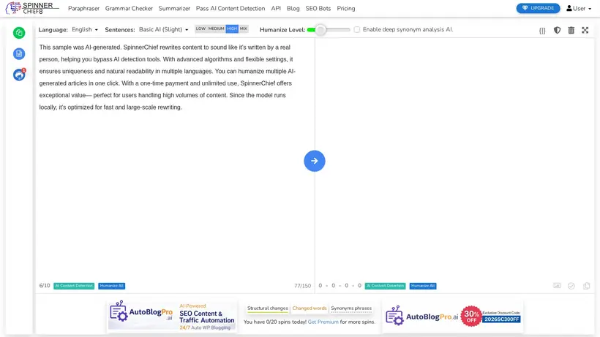This screenshot has height=337, width=600.
Task: Click the Changed words legend label
Action: (x=310, y=308)
